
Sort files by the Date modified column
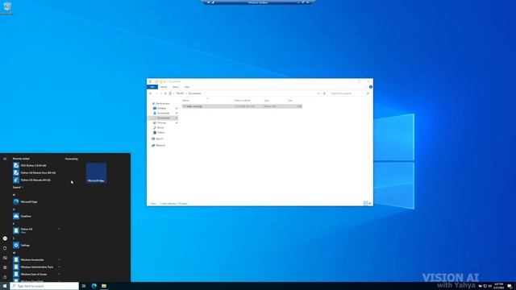coord(248,100)
